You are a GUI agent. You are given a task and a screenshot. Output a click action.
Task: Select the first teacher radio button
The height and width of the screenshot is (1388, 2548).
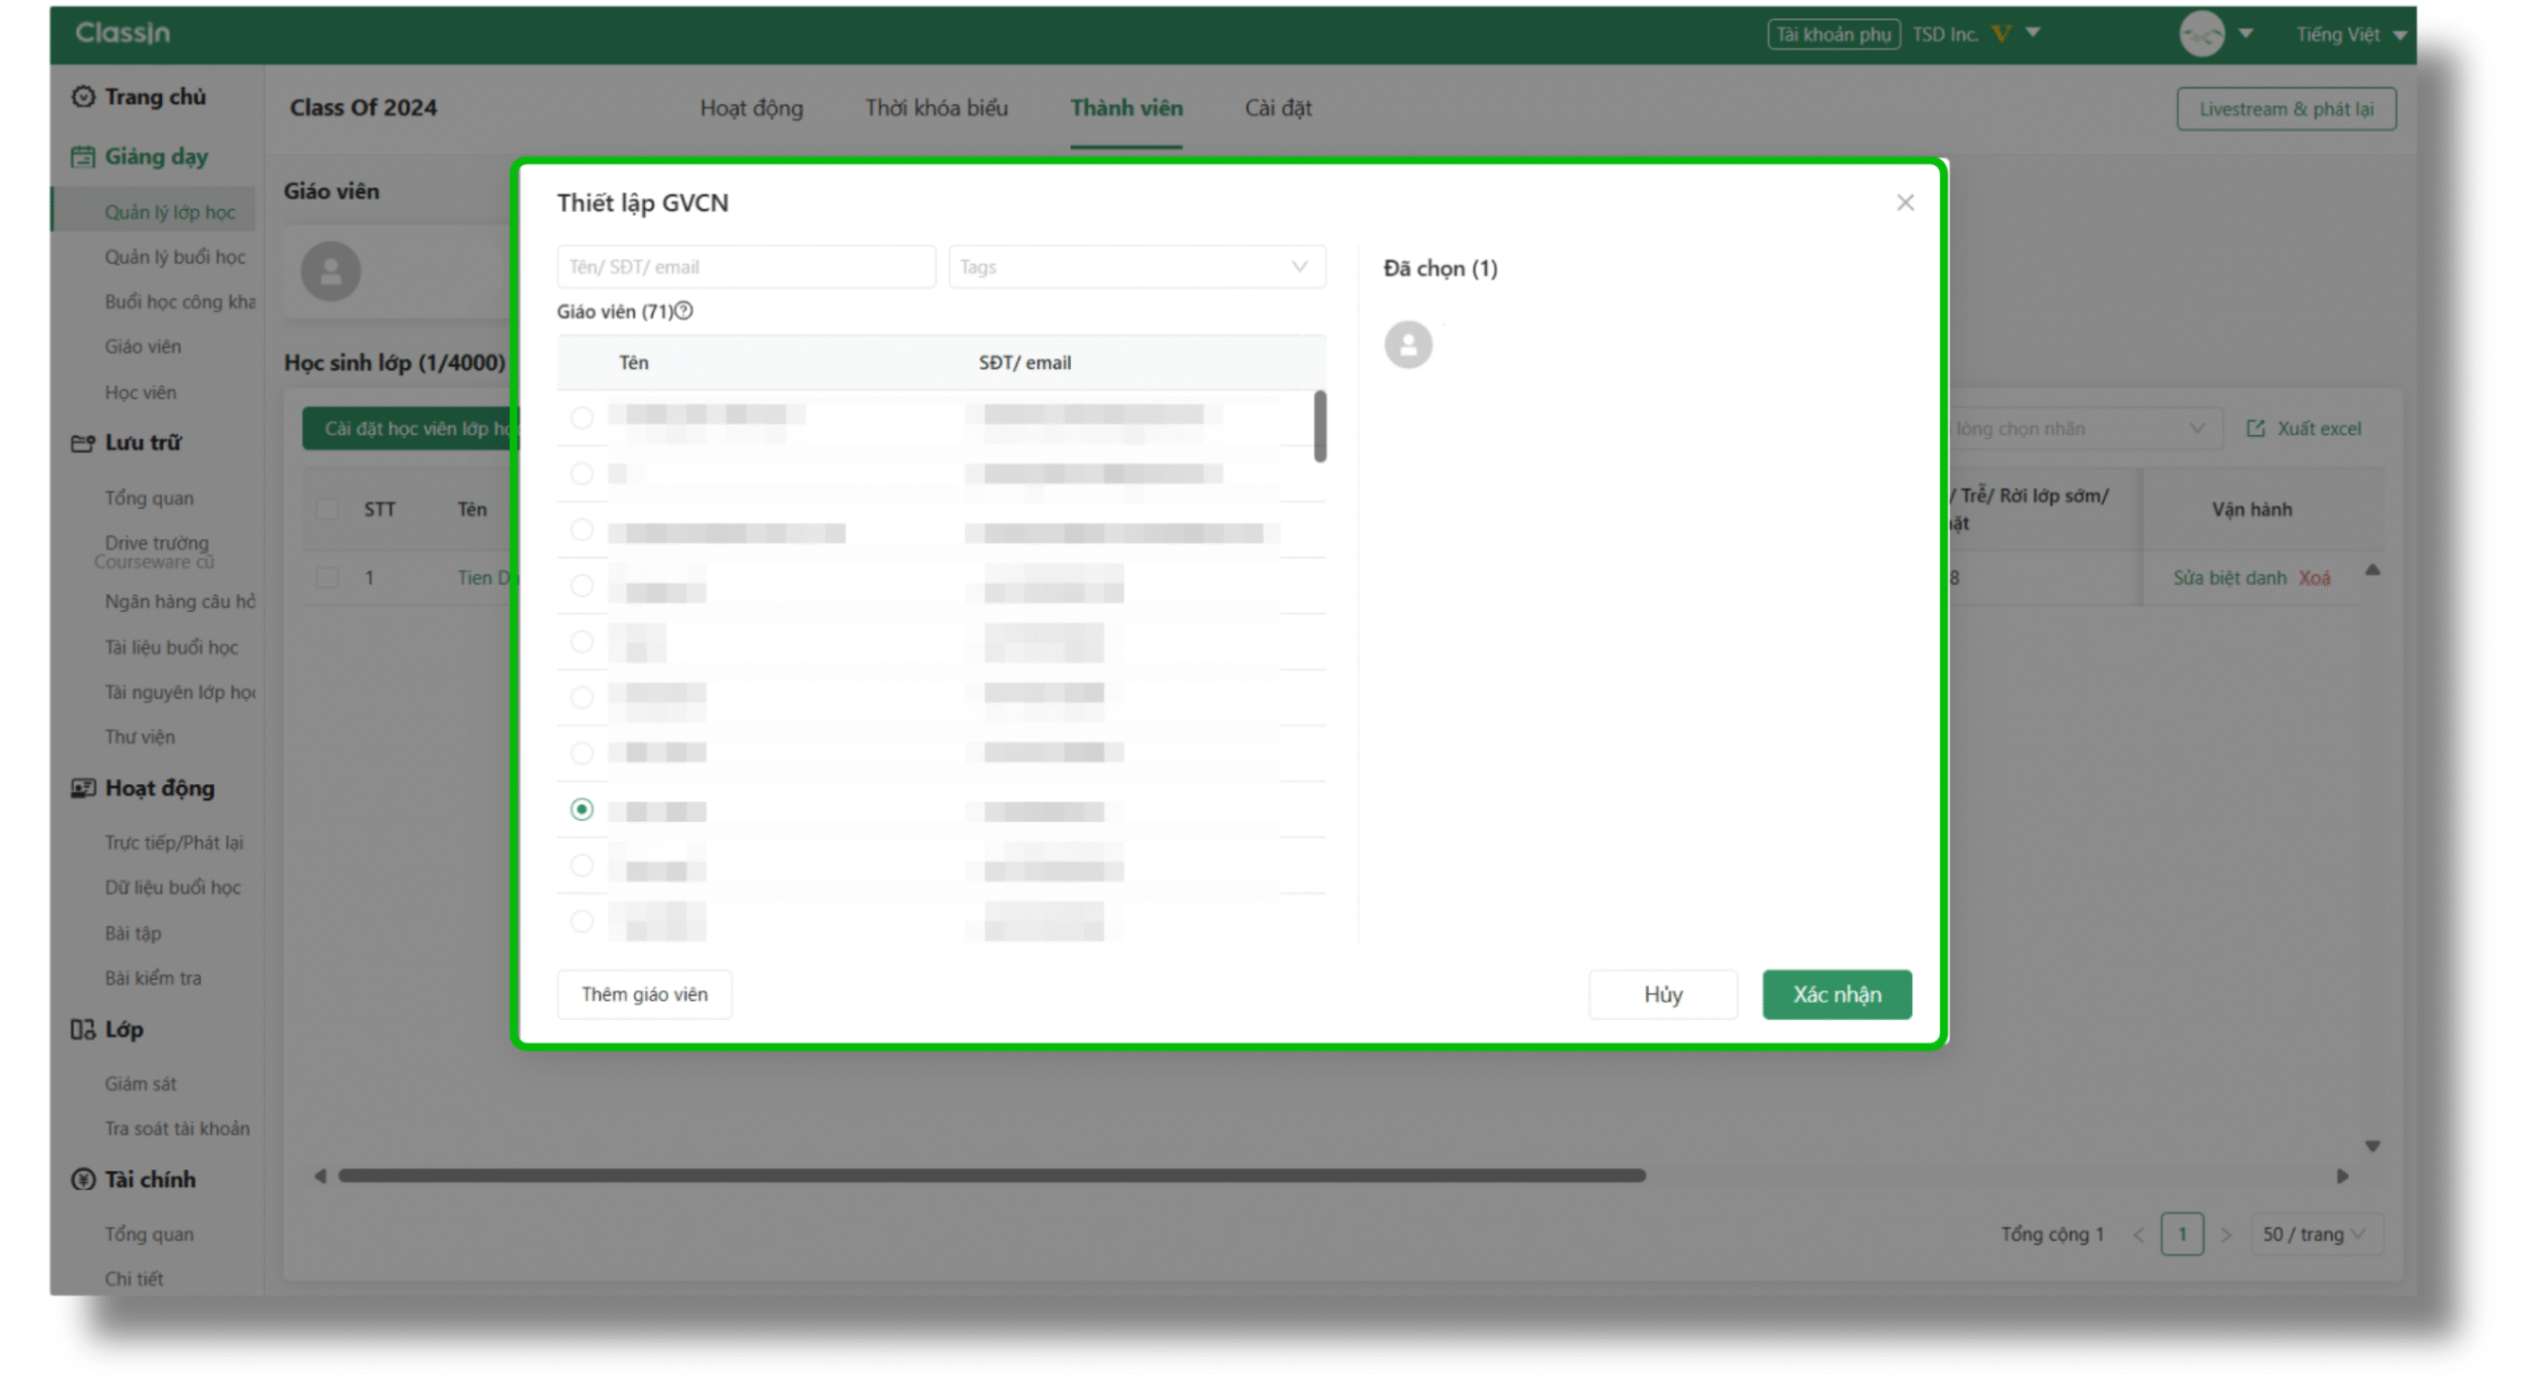(582, 417)
